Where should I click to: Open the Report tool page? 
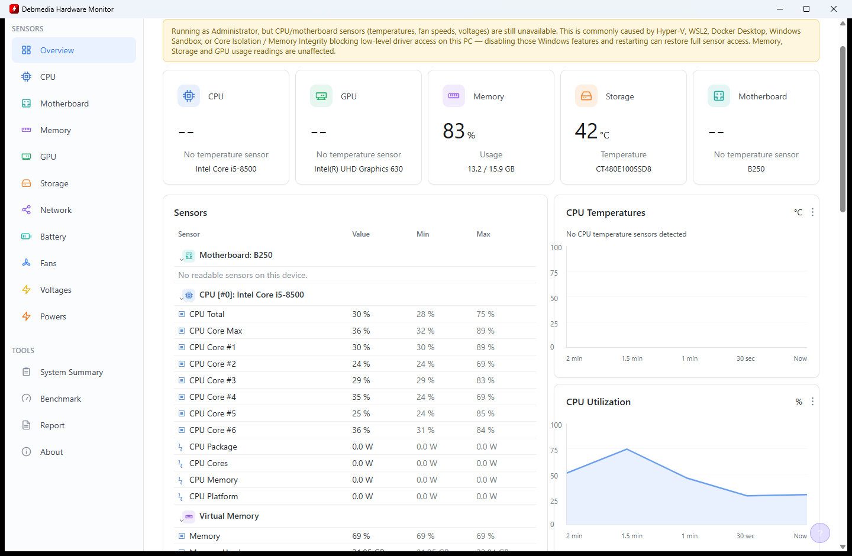(x=74, y=425)
